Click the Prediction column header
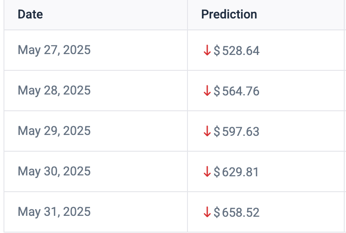This screenshot has width=346, height=233. click(x=229, y=15)
